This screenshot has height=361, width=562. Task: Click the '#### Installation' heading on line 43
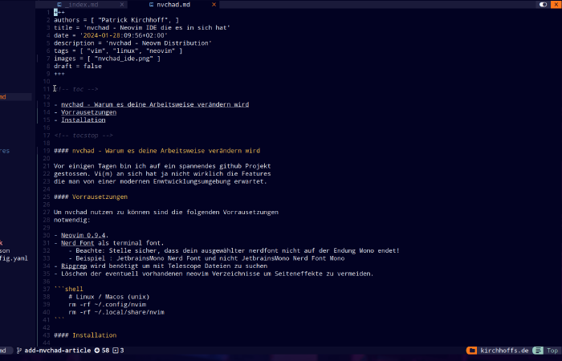[x=85, y=335]
